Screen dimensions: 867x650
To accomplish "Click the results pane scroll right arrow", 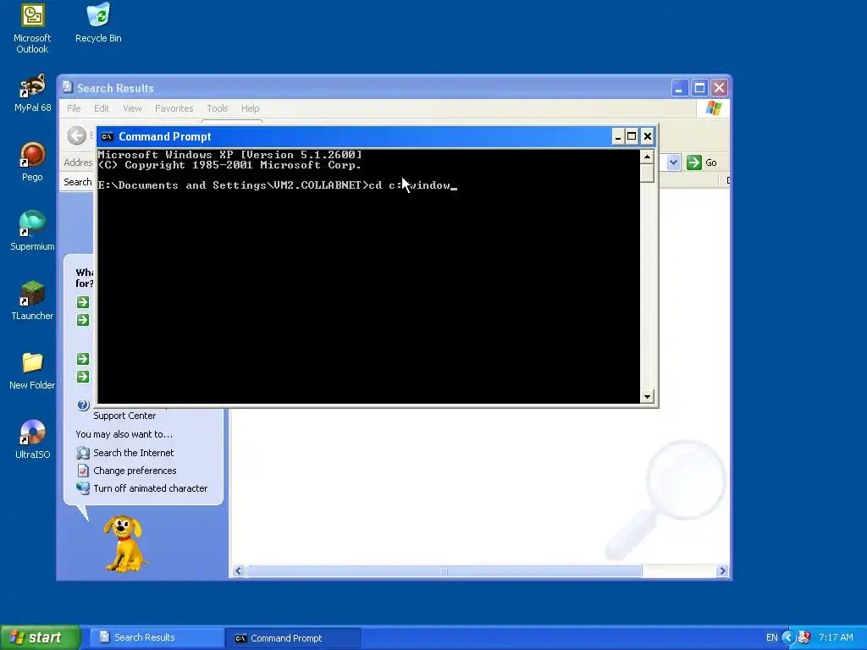I will tap(722, 571).
